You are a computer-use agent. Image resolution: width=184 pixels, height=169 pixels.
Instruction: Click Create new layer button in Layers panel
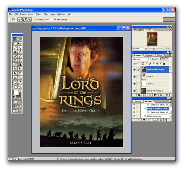[x=161, y=95]
